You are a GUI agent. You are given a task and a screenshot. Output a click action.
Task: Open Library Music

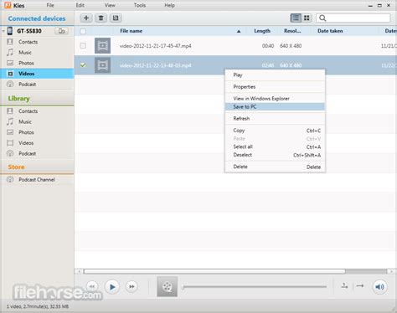(x=25, y=121)
